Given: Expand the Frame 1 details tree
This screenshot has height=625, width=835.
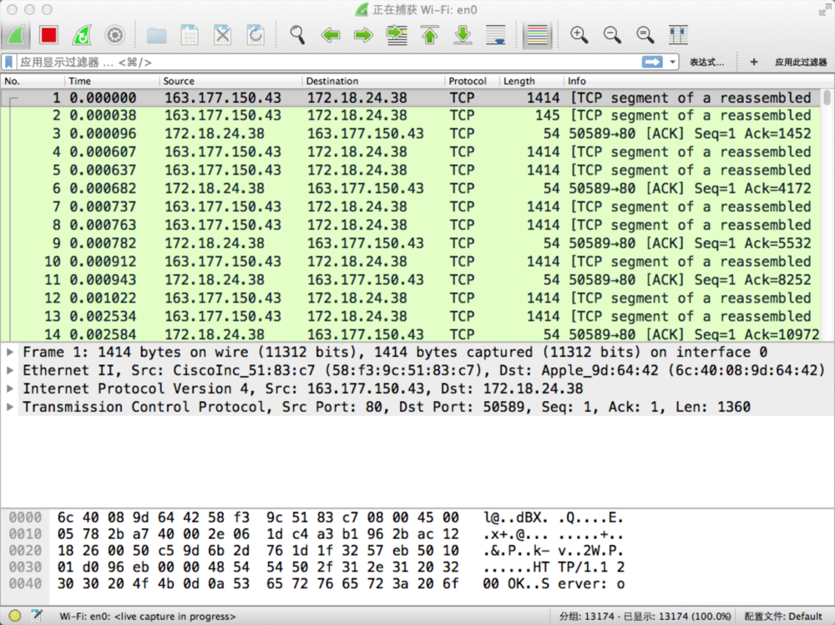Looking at the screenshot, I should coord(9,352).
